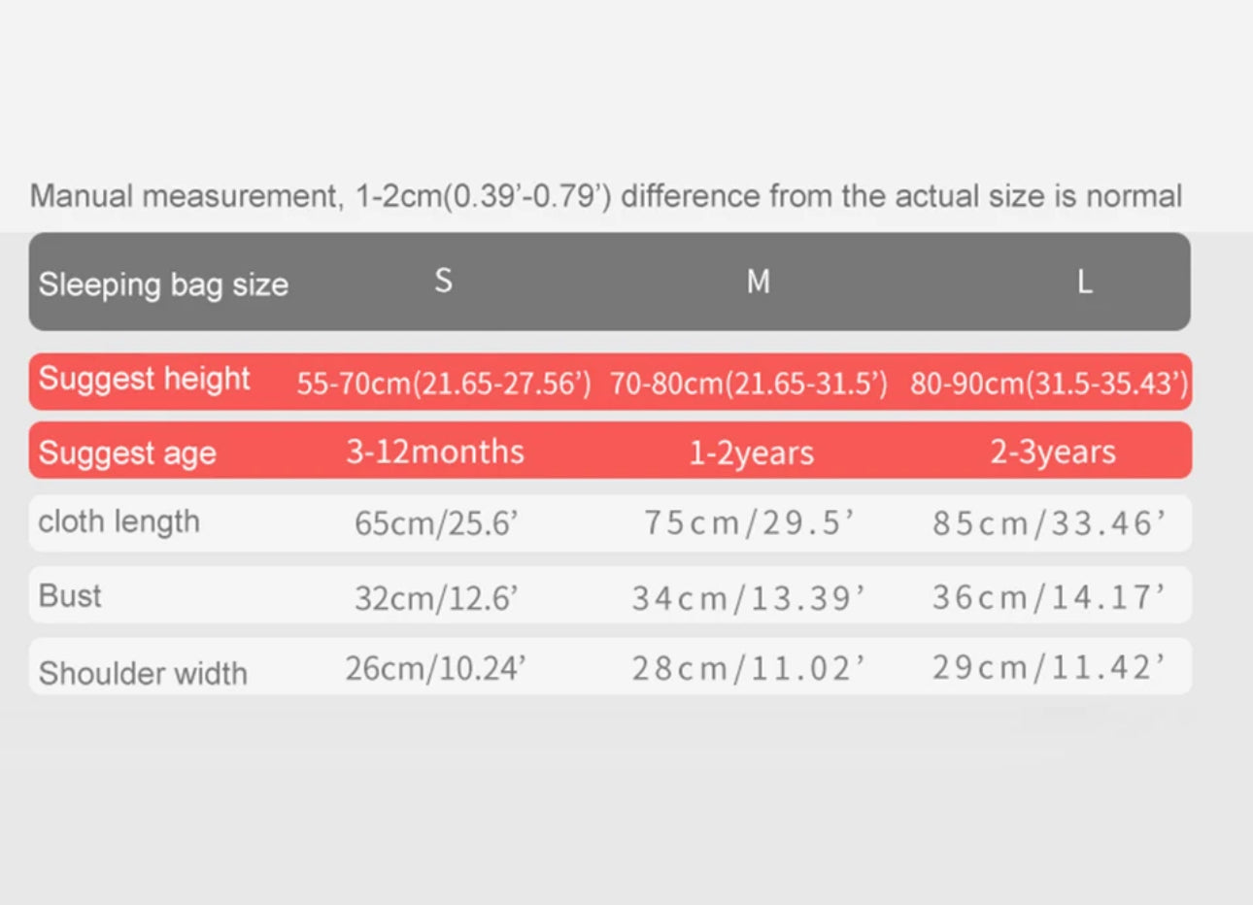Screen dimensions: 1253x905
Task: Select the 2-3years age cell
Action: point(1053,452)
